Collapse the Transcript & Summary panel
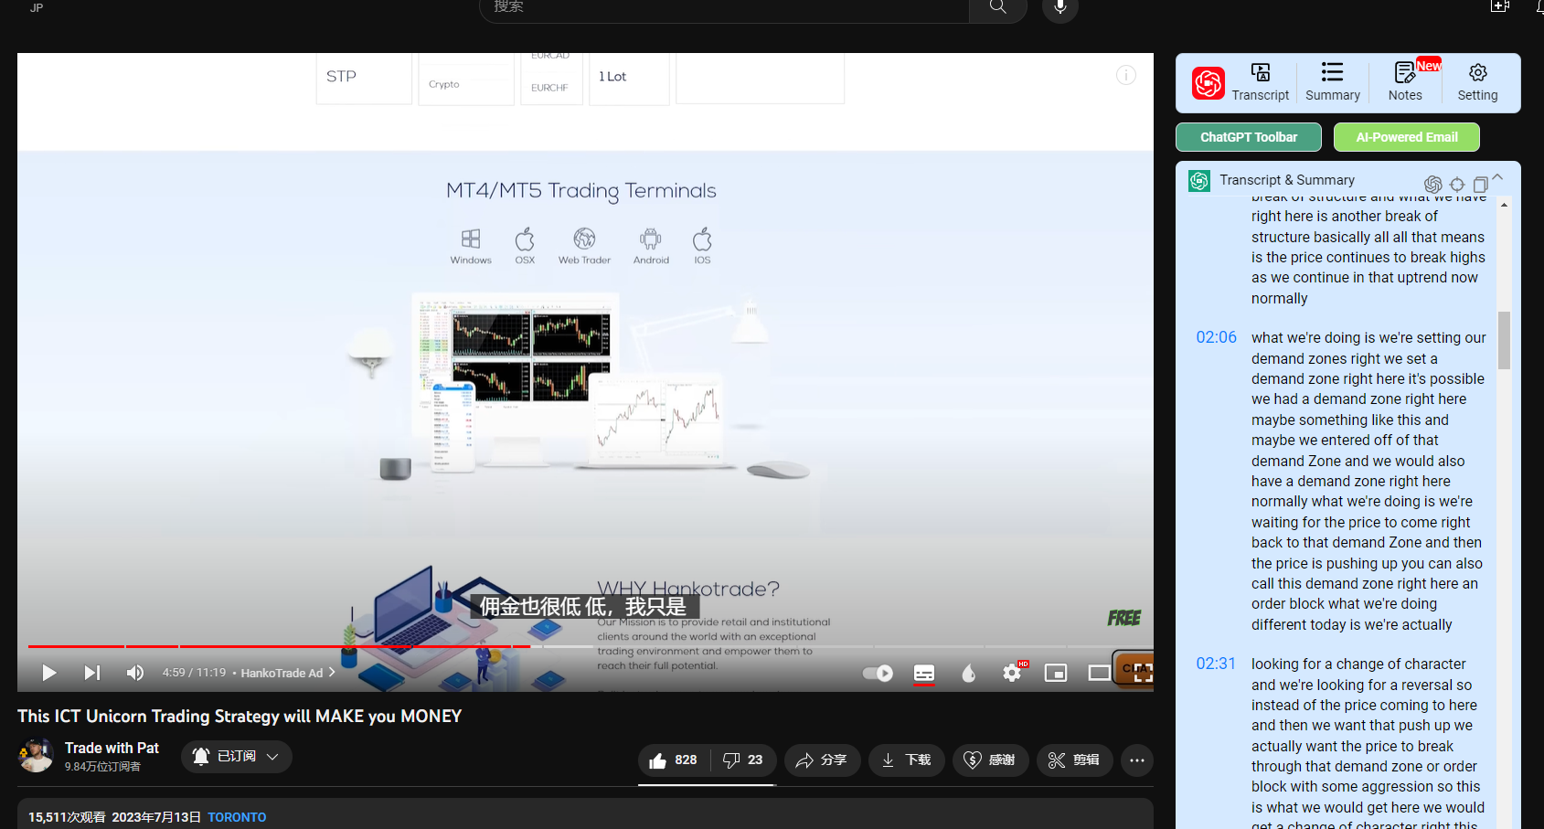The height and width of the screenshot is (829, 1544). tap(1497, 177)
